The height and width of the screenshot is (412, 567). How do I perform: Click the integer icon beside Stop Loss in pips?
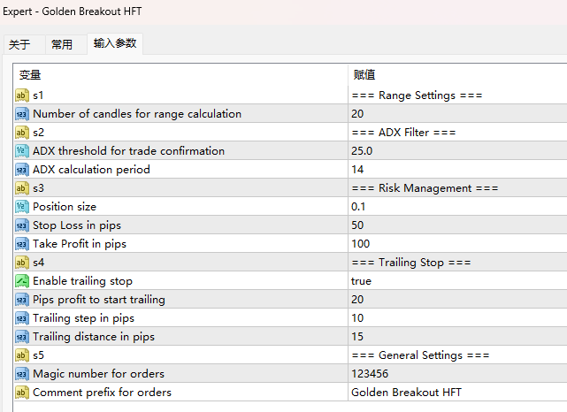(x=22, y=225)
